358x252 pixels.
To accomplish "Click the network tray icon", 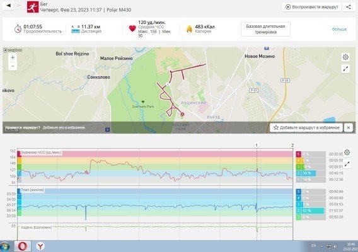I will [329, 246].
